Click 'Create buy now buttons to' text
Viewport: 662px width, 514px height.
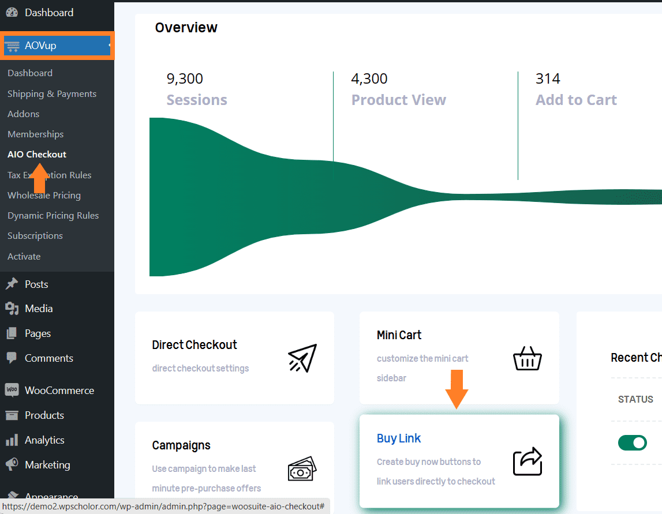429,462
